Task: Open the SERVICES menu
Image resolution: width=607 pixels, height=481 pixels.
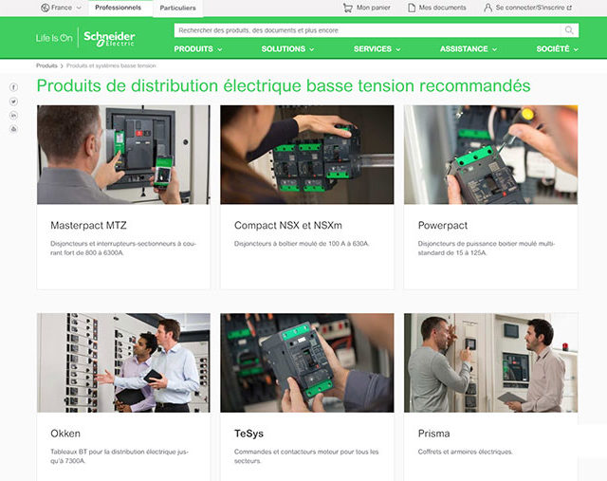Action: [x=373, y=49]
